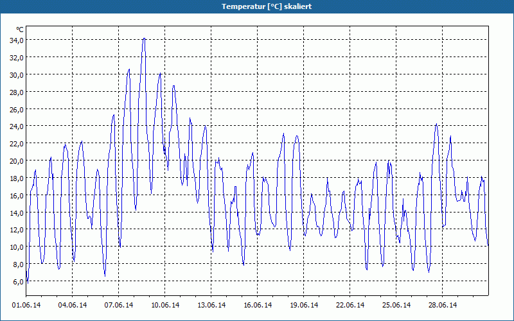Click the 13.06.14 date label
The width and height of the screenshot is (514, 321).
(211, 305)
